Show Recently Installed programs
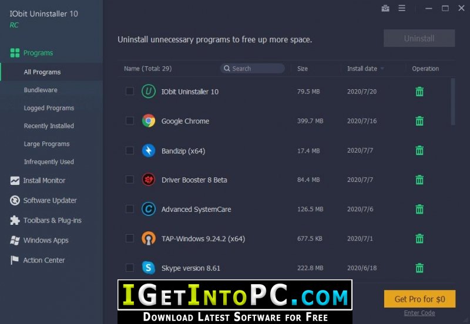This screenshot has height=324, width=470. pos(49,126)
